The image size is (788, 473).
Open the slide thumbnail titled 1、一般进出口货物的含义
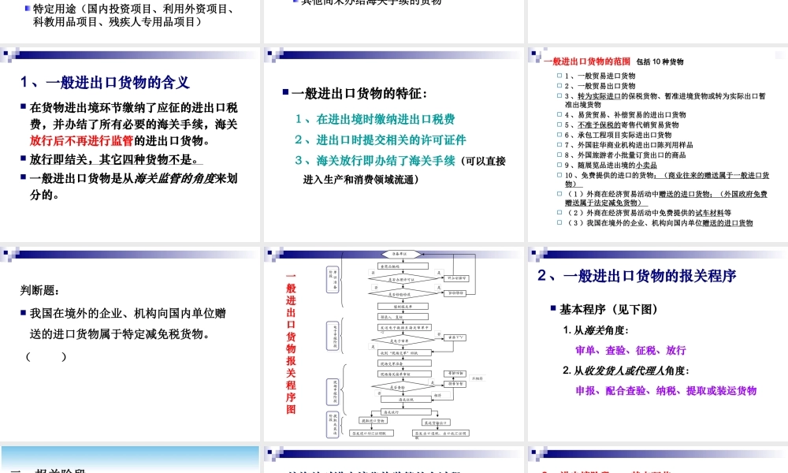(130, 145)
